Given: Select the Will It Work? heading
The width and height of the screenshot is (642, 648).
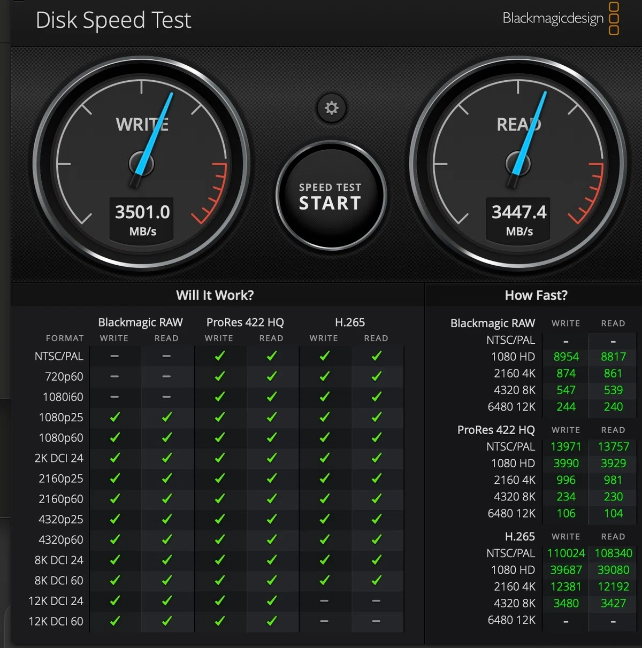Looking at the screenshot, I should coord(215,295).
